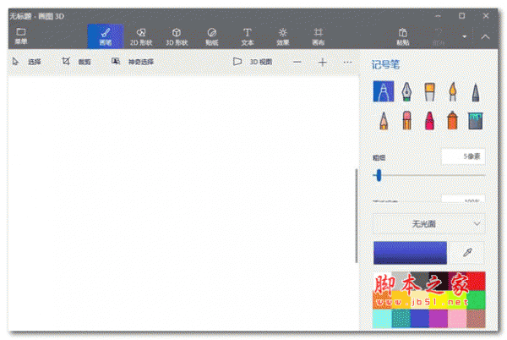507x340 pixels.
Task: Switch to the 贴纸 stickers tab
Action: coord(212,36)
